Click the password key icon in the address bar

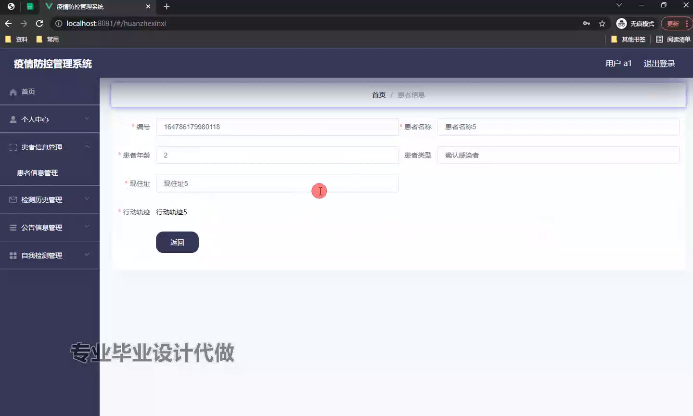click(586, 24)
